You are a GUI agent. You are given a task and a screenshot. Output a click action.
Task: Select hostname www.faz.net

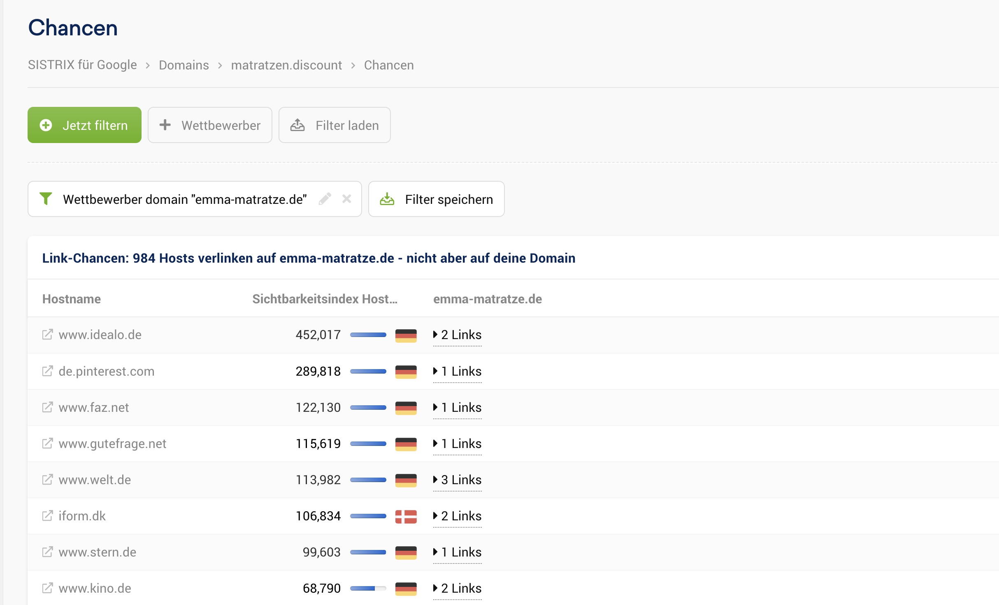pos(94,407)
